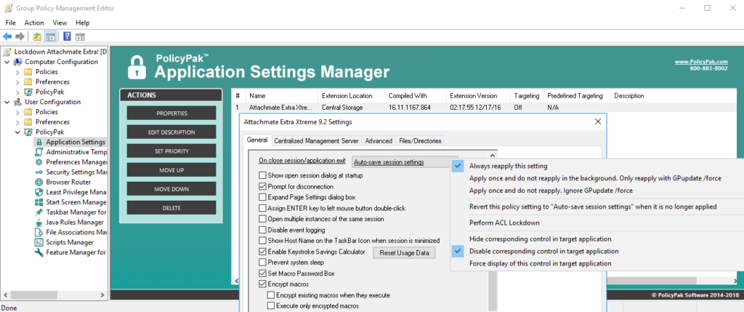Toggle the Show/Hide console tree icon
This screenshot has width=744, height=312.
tap(50, 36)
